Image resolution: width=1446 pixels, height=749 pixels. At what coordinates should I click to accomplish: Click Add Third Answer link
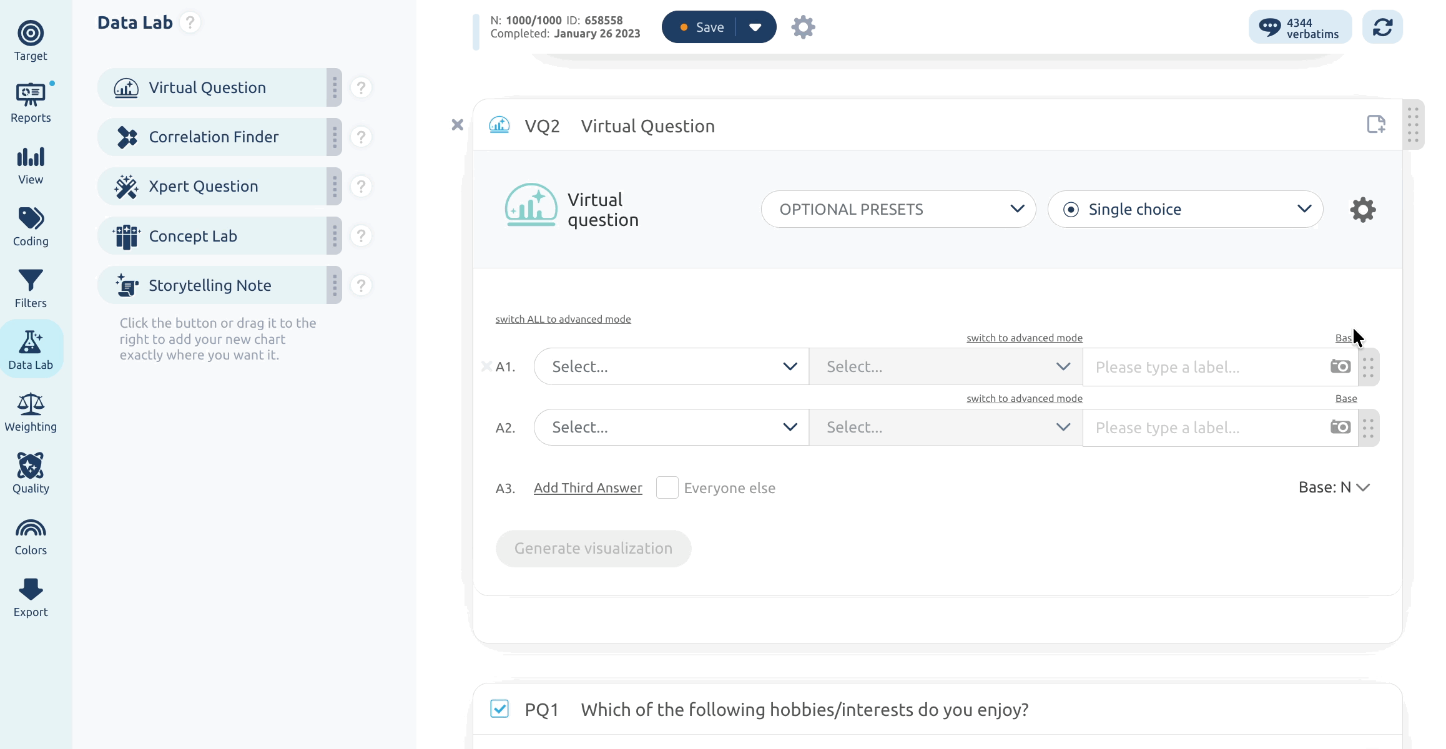[588, 487]
